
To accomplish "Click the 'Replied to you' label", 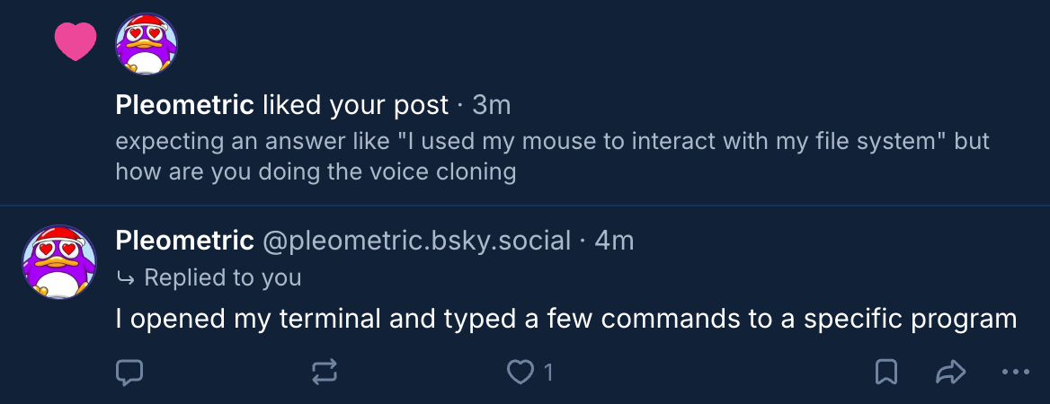I will (x=222, y=278).
